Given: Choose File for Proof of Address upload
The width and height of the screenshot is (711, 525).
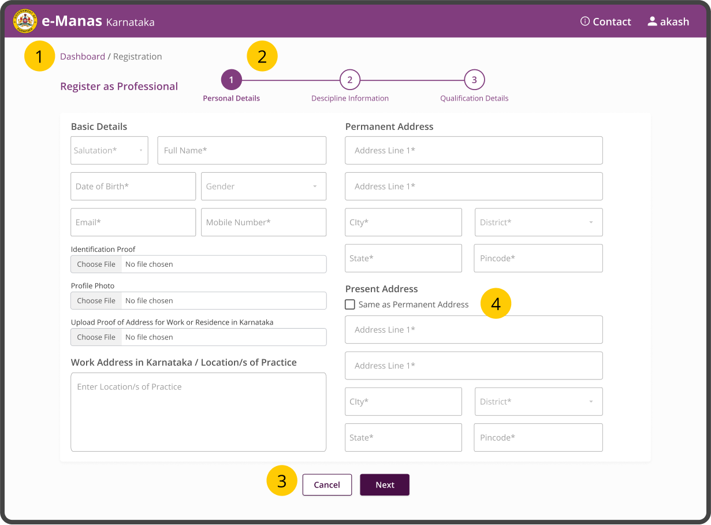Looking at the screenshot, I should [96, 337].
